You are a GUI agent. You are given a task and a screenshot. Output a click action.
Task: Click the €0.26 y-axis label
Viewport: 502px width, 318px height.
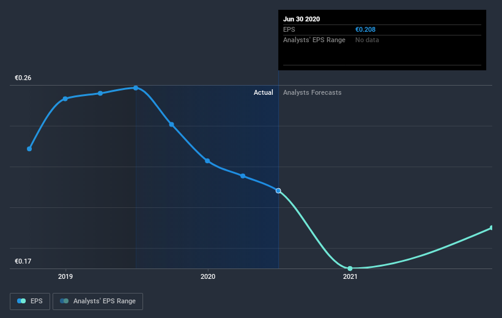point(23,78)
